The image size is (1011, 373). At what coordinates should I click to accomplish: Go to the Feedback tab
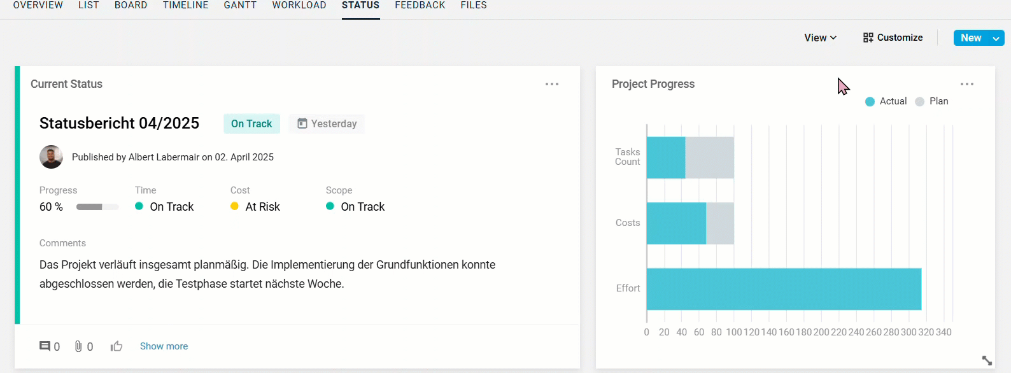[x=420, y=5]
